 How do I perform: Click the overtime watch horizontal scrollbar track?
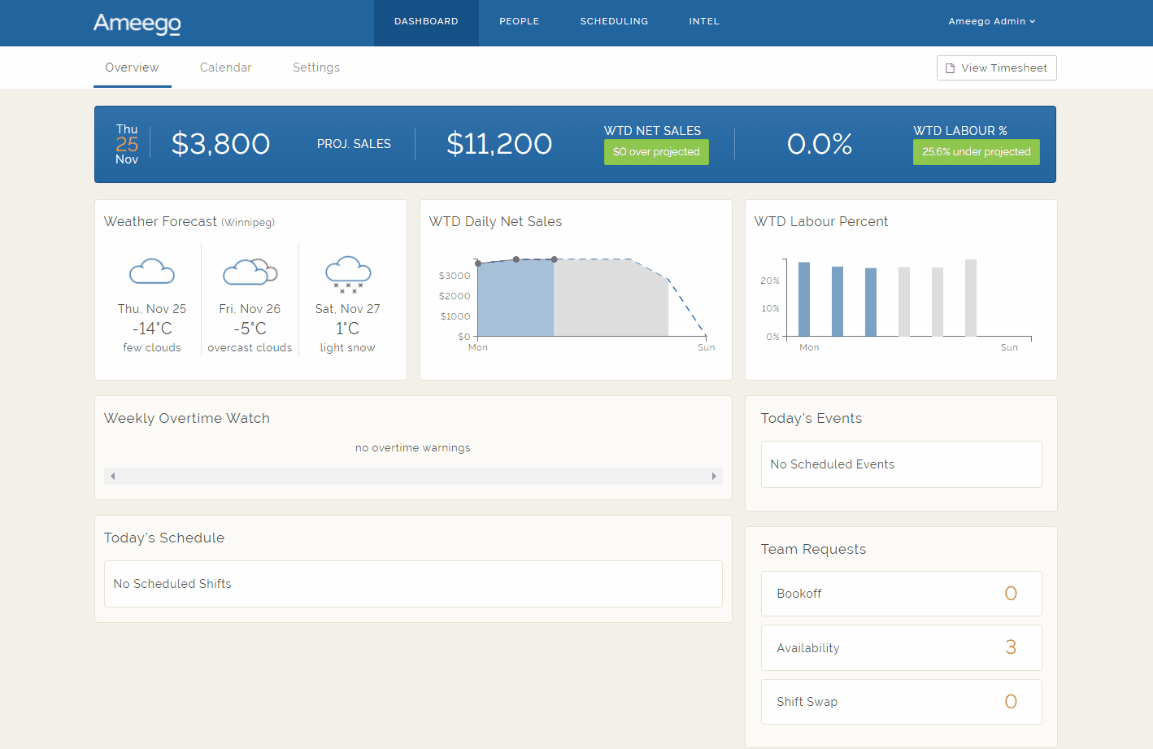[x=413, y=477]
